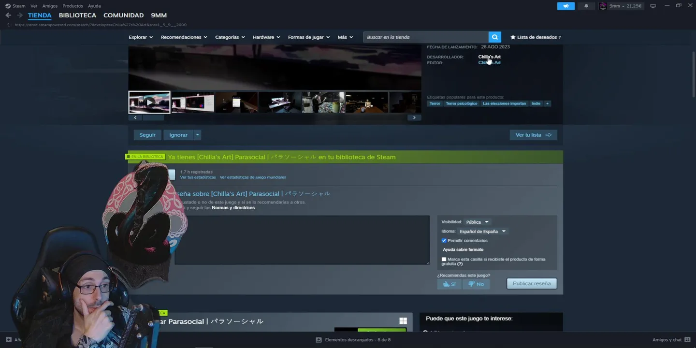Viewport: 696px width, 348px height.
Task: Open the notifications bell
Action: (x=586, y=6)
